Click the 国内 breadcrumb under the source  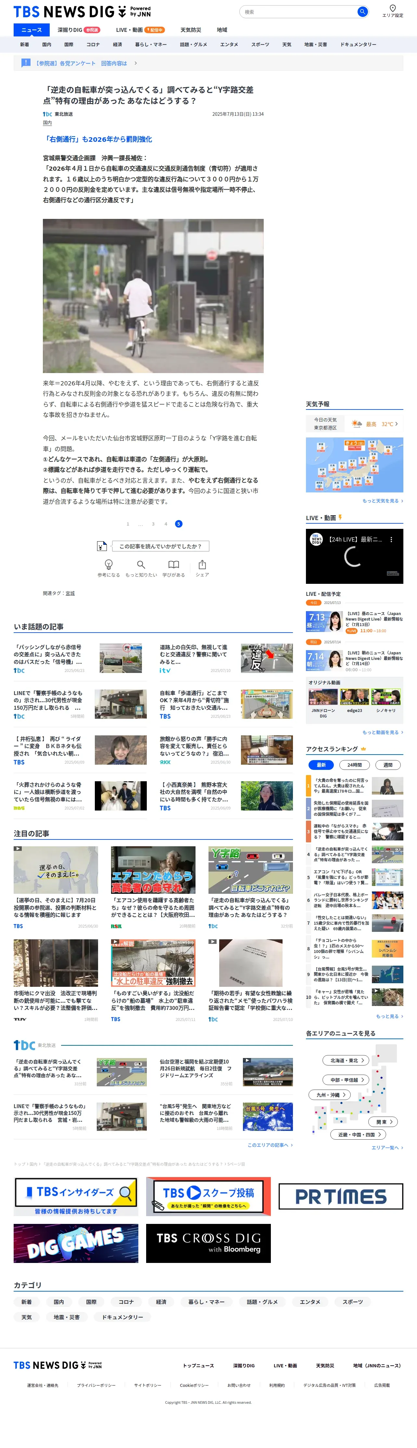tap(48, 123)
